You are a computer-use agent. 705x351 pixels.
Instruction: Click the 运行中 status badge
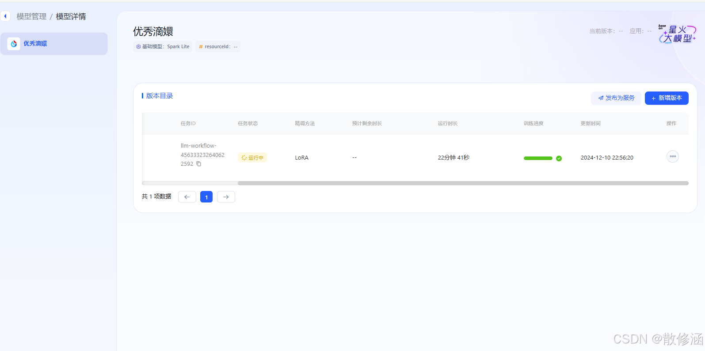pos(252,158)
